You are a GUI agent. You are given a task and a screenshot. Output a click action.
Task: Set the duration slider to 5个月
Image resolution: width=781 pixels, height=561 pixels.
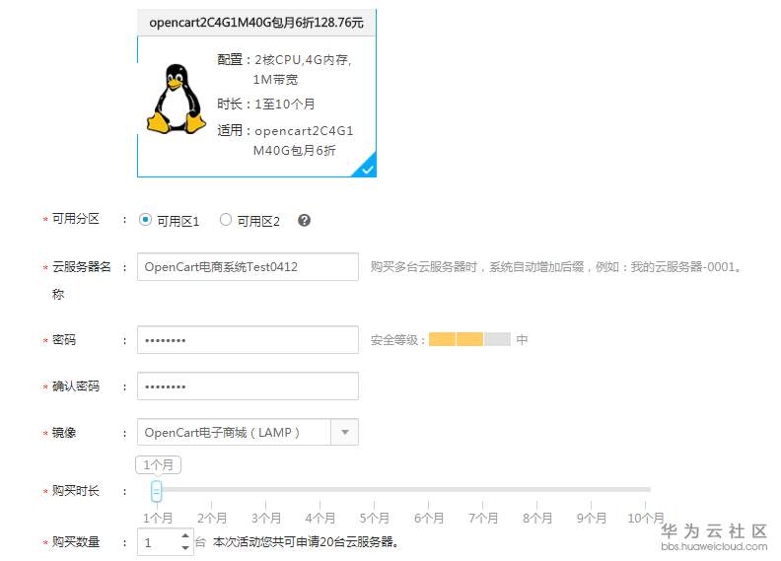pos(374,518)
